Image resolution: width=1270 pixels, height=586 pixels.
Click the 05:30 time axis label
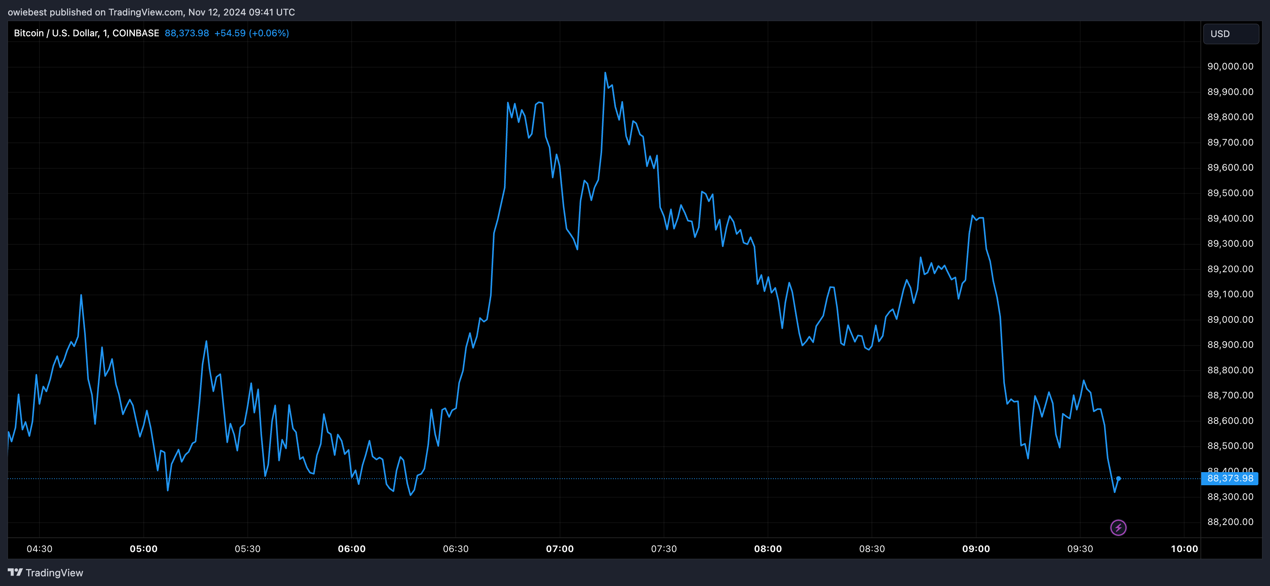(247, 549)
